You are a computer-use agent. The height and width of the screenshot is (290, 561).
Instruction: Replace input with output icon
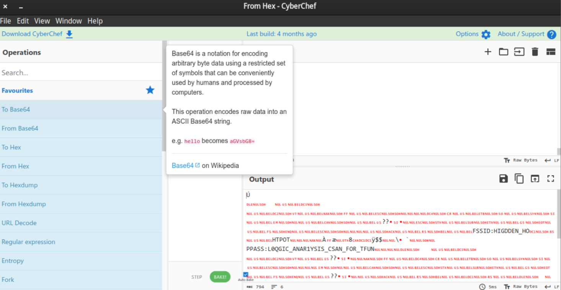click(x=535, y=179)
